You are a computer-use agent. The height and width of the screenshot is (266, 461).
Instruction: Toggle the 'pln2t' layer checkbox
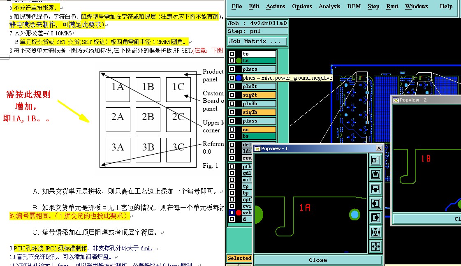click(x=232, y=86)
